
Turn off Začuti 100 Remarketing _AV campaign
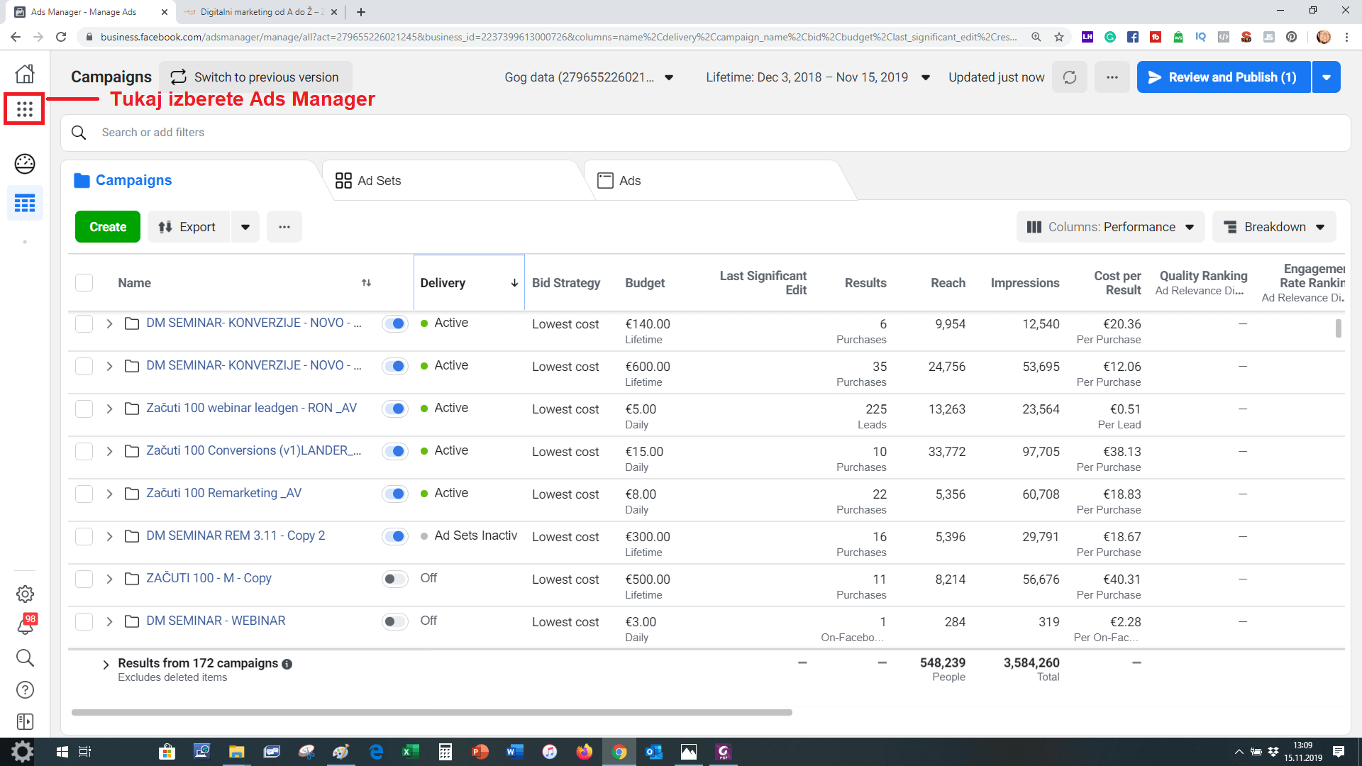pyautogui.click(x=395, y=494)
